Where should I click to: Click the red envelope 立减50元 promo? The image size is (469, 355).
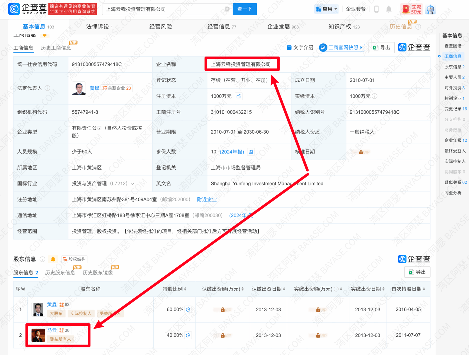[412, 9]
